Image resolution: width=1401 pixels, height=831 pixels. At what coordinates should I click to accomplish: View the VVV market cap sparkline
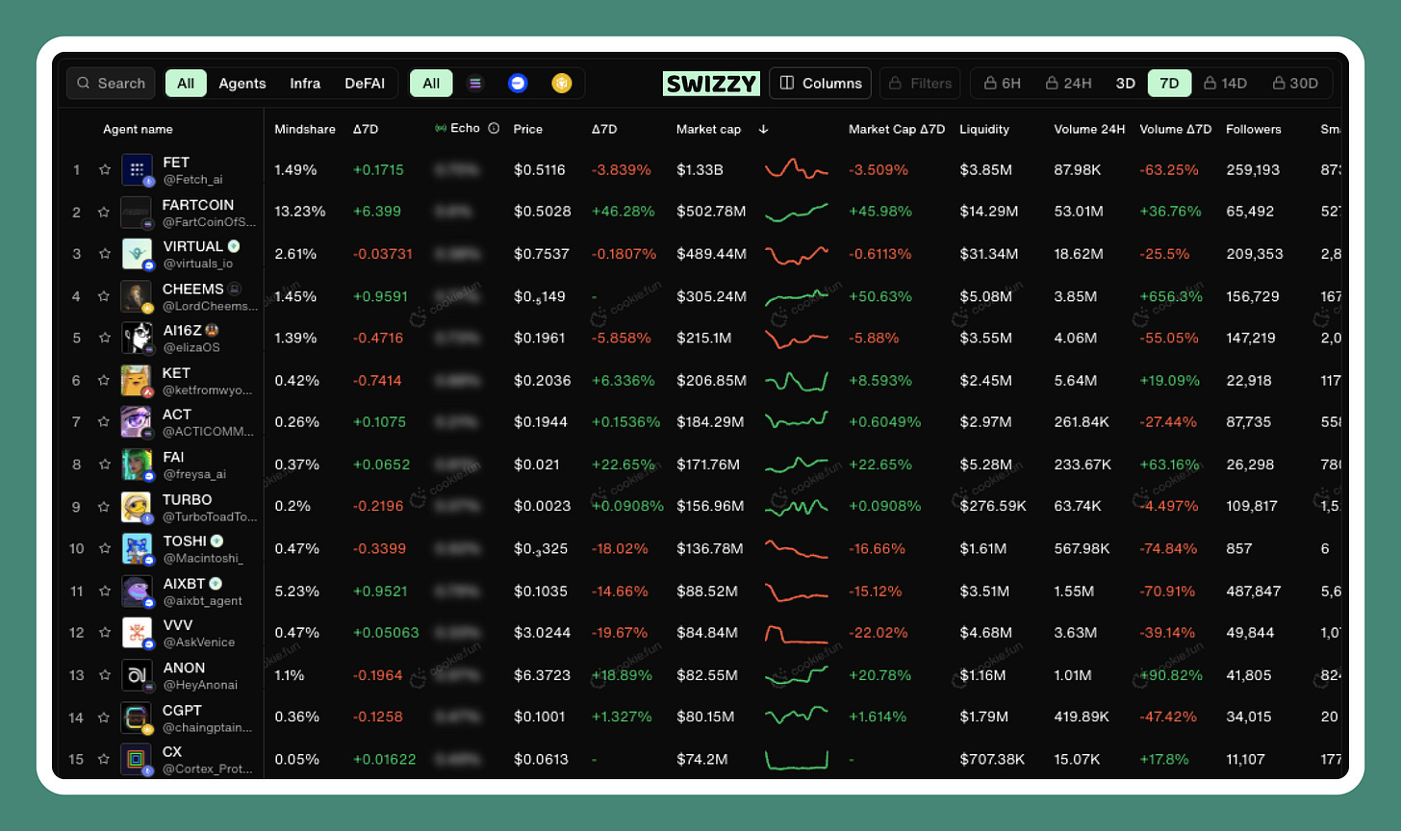[797, 633]
